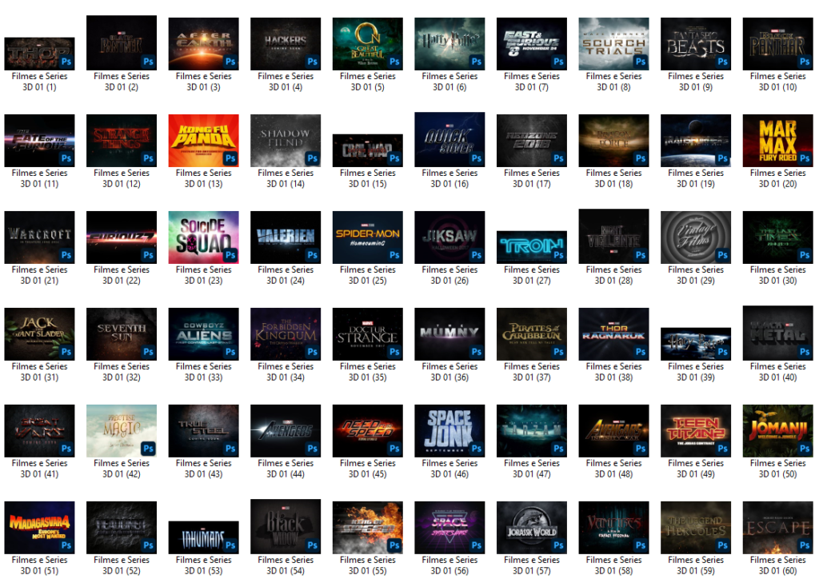Click label "Filmes e Series 3D 01 (18)"
Image resolution: width=819 pixels, height=579 pixels.
coord(613,178)
